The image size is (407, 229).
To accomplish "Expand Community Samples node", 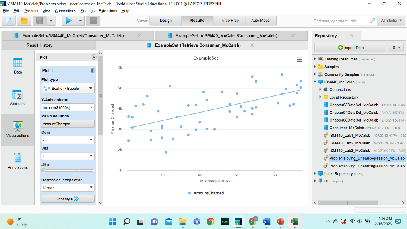I will pyautogui.click(x=315, y=74).
